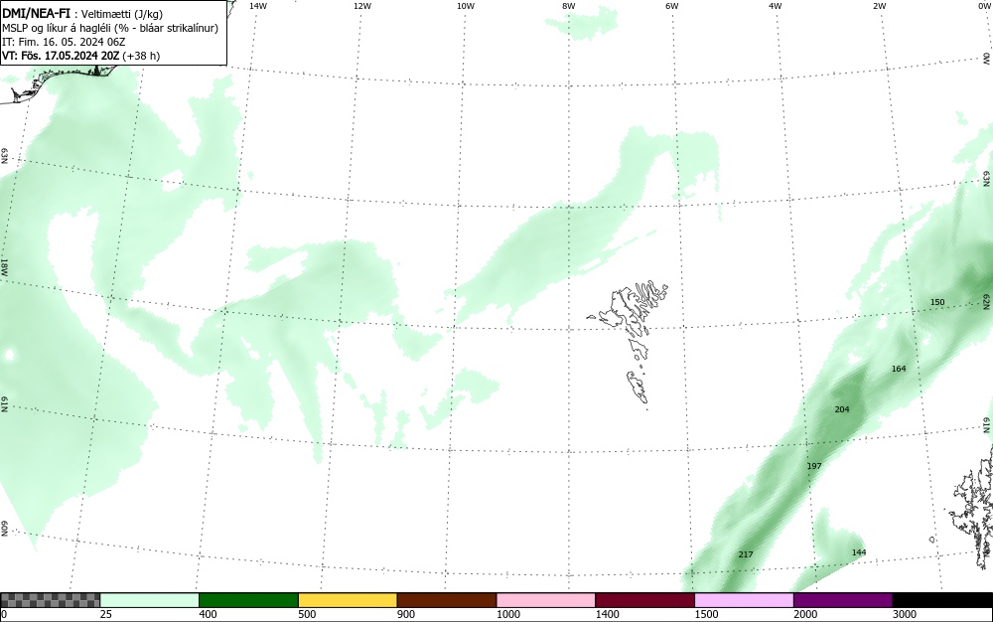This screenshot has width=993, height=622.
Task: Click the yellow 500–900 legend swatch
Action: [x=348, y=600]
